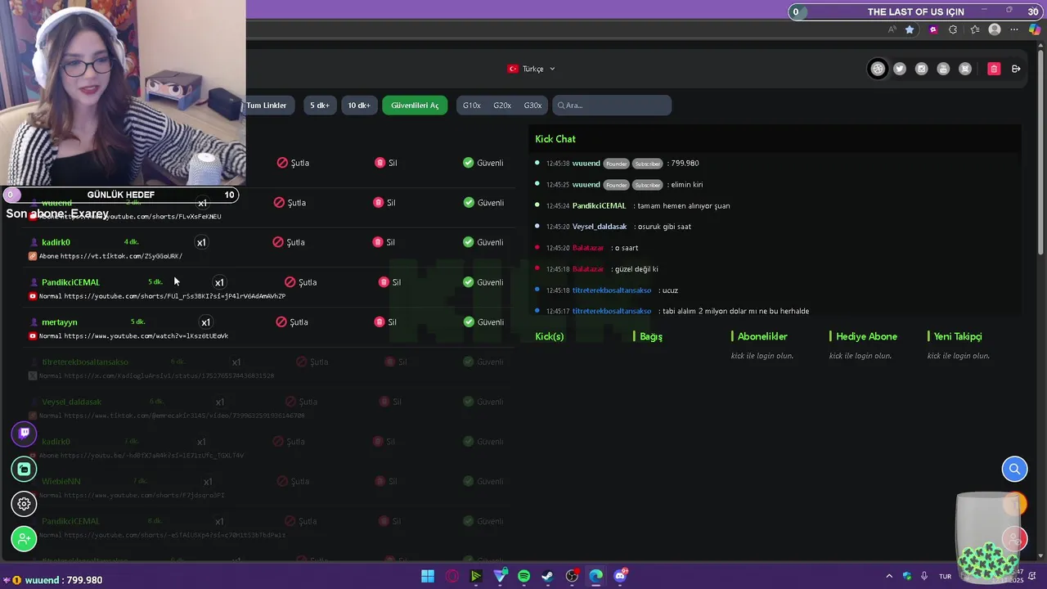Select the Abonelikler section tab
Screen dimensions: 1047x589
click(762, 336)
